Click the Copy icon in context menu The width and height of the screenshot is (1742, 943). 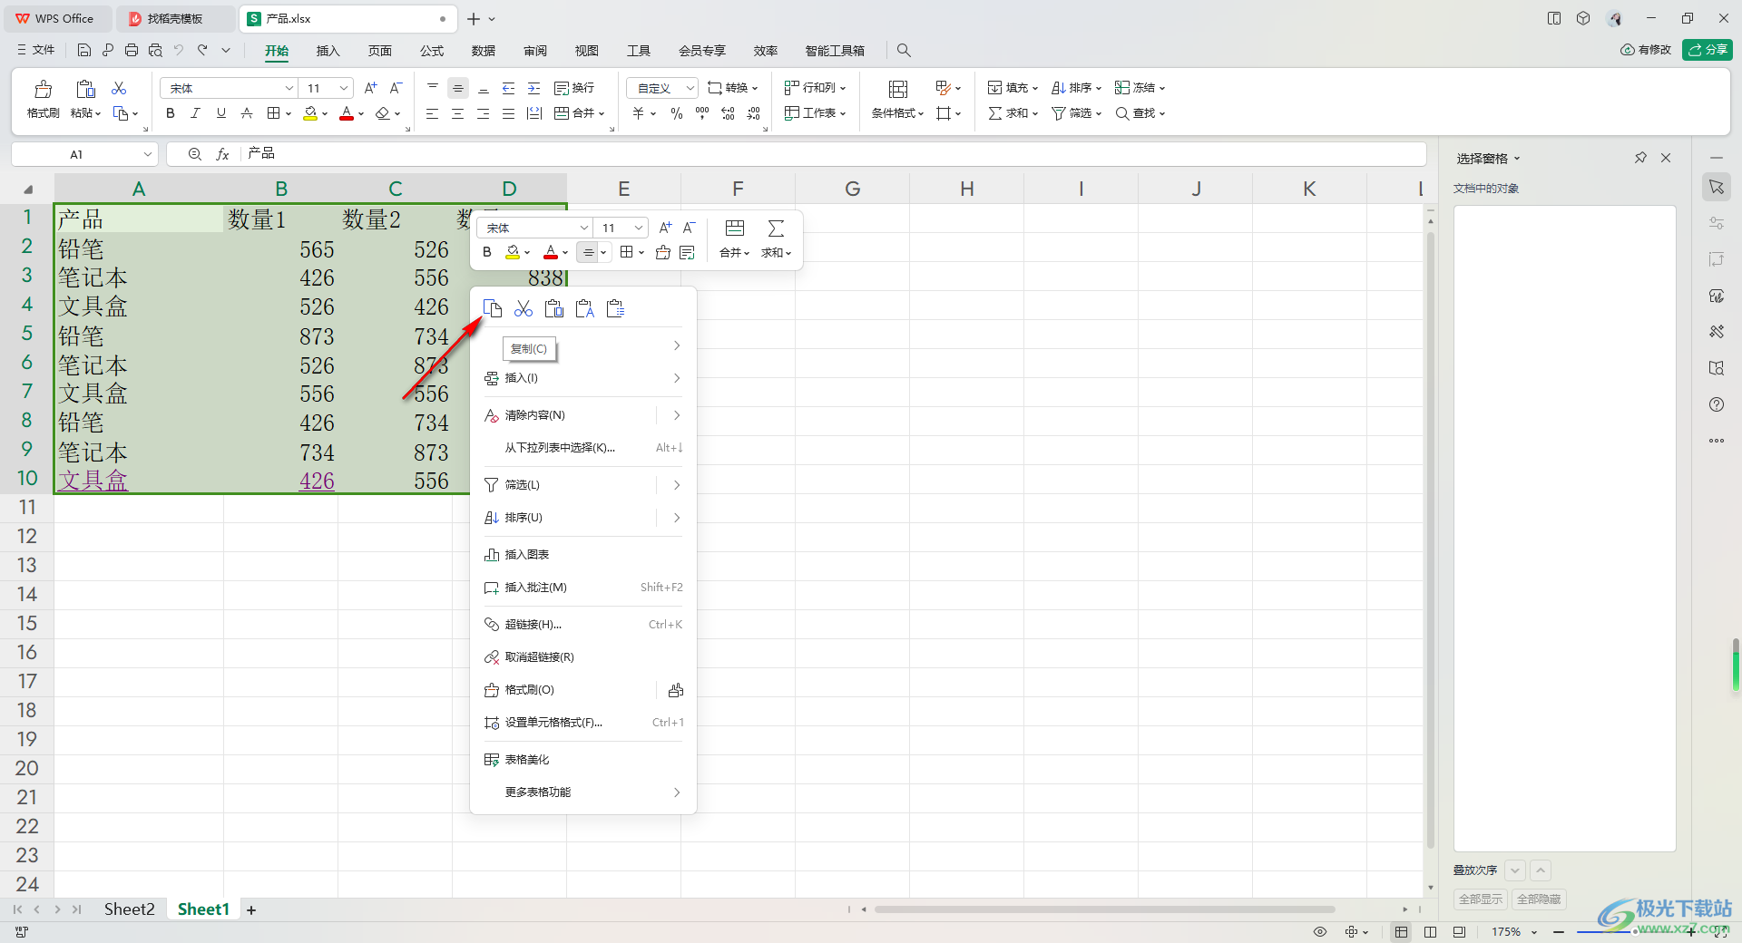point(493,309)
